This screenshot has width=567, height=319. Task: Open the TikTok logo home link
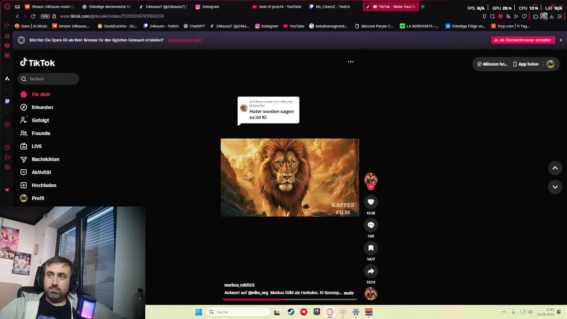(x=37, y=63)
